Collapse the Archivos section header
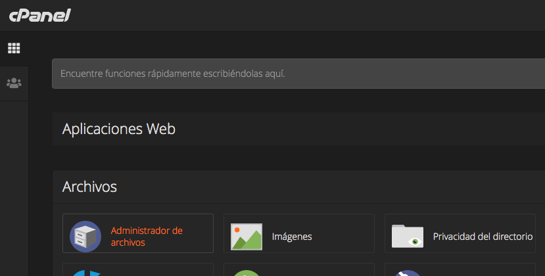545x276 pixels. pyautogui.click(x=298, y=187)
